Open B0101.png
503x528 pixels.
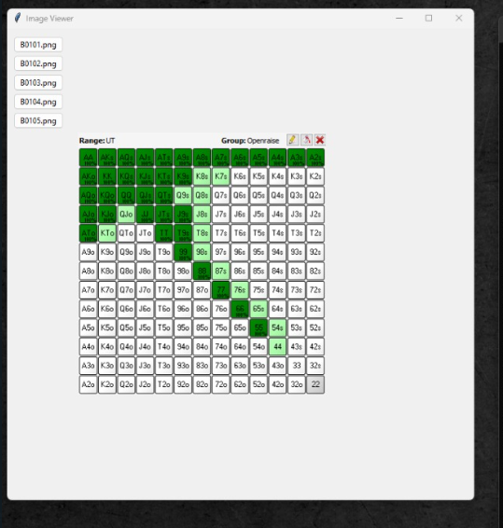[38, 45]
